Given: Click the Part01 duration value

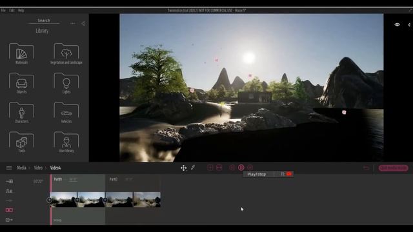Looking at the screenshot, I should [73, 179].
